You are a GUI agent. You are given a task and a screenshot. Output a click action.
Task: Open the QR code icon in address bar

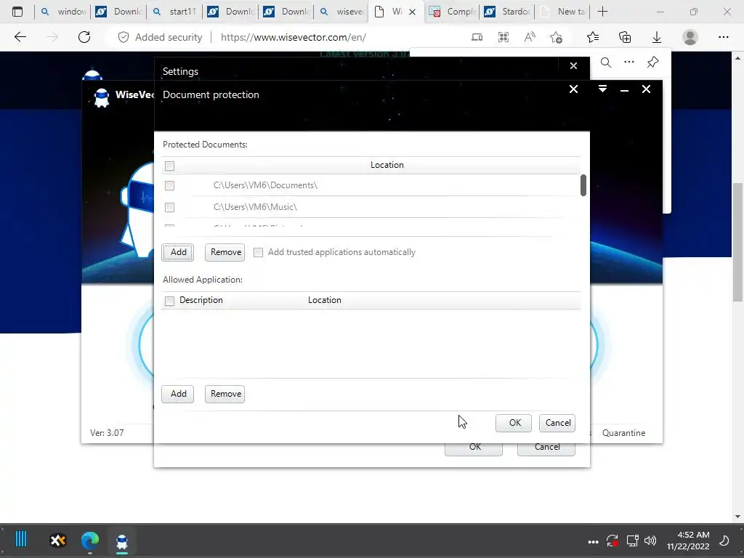coord(504,37)
